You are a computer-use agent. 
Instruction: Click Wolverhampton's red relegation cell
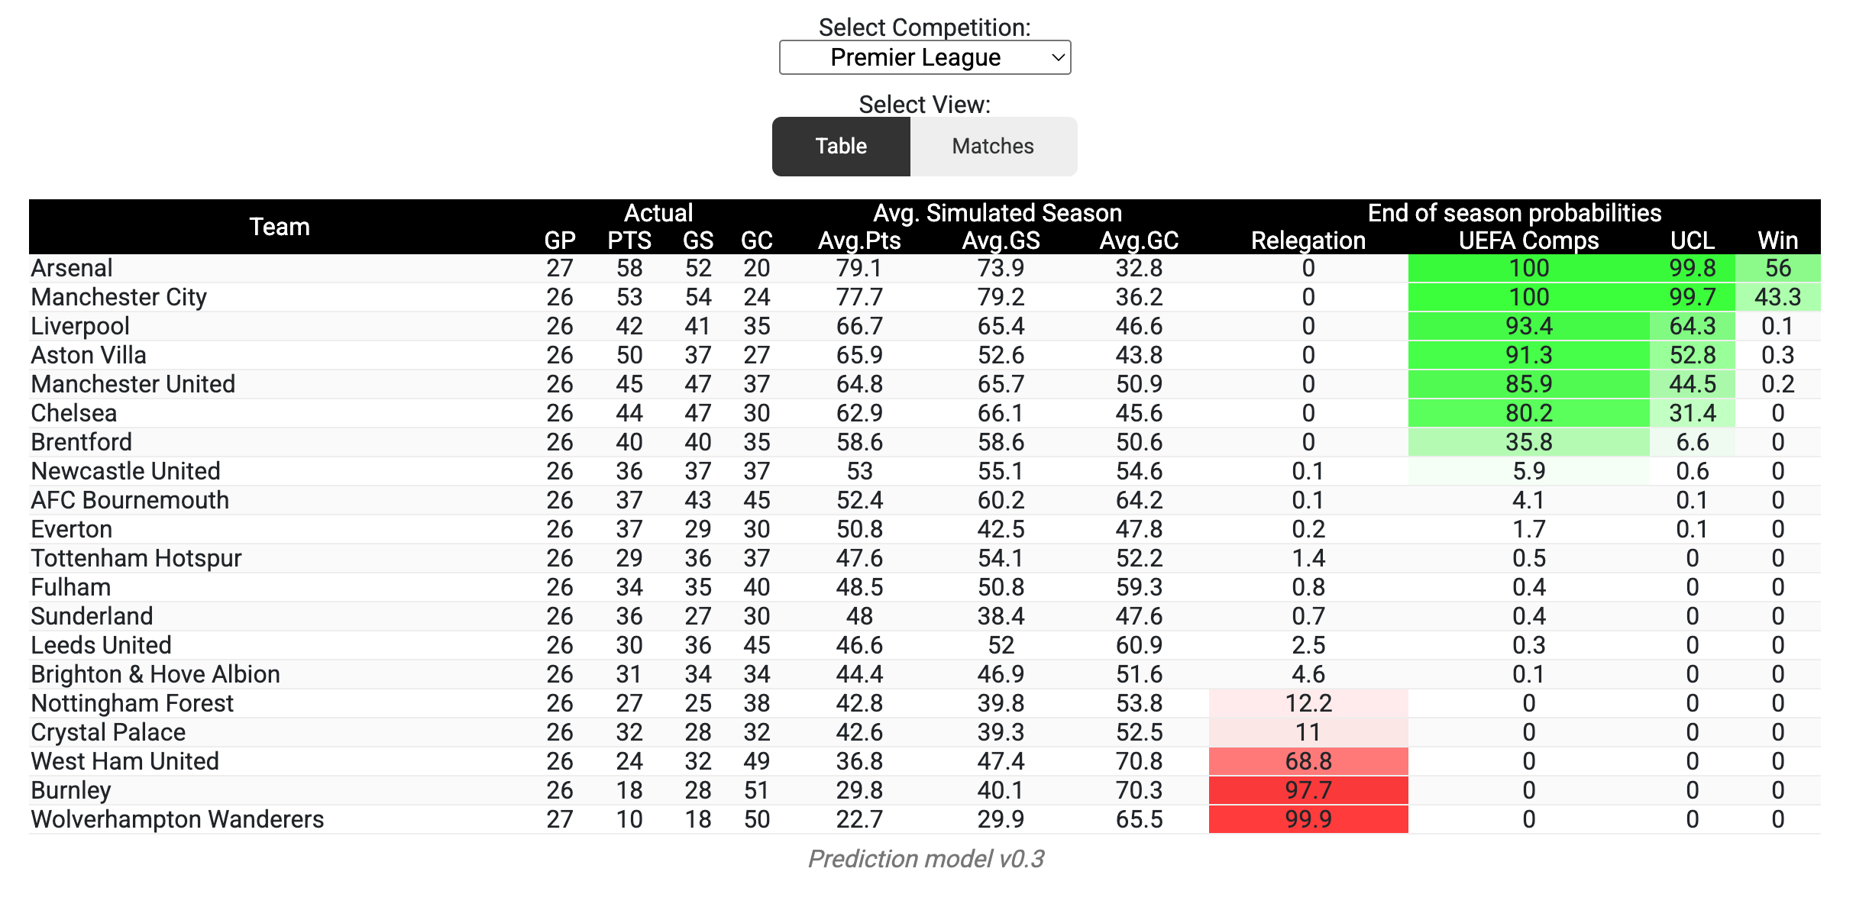point(1308,819)
